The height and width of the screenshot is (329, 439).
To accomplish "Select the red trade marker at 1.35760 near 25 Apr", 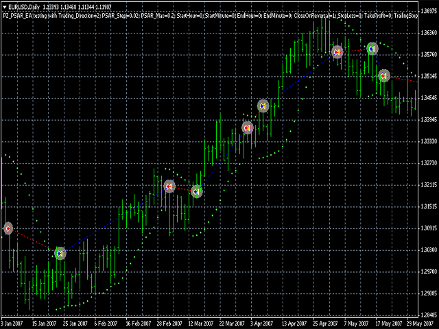I will 337,52.
